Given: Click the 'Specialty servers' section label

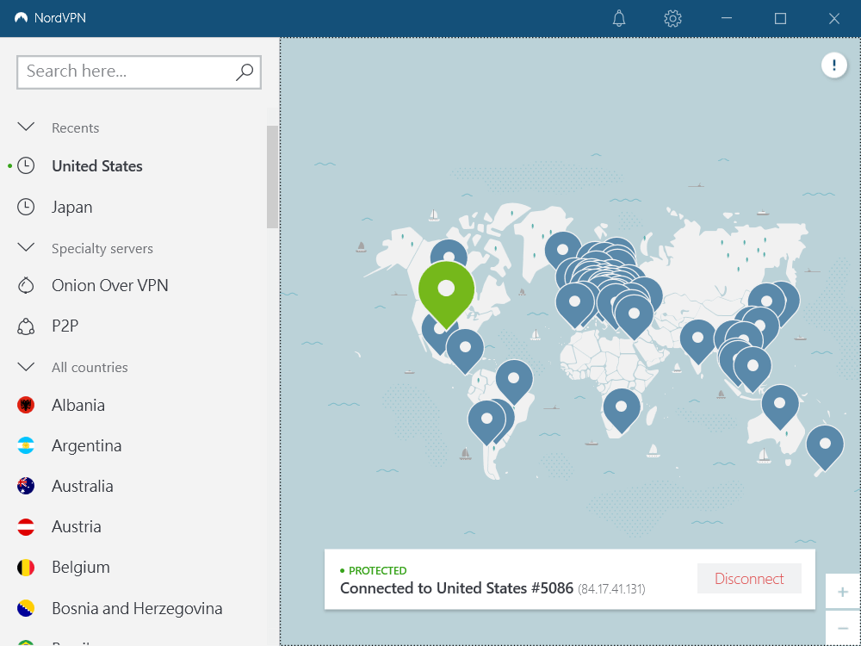Looking at the screenshot, I should coord(102,248).
